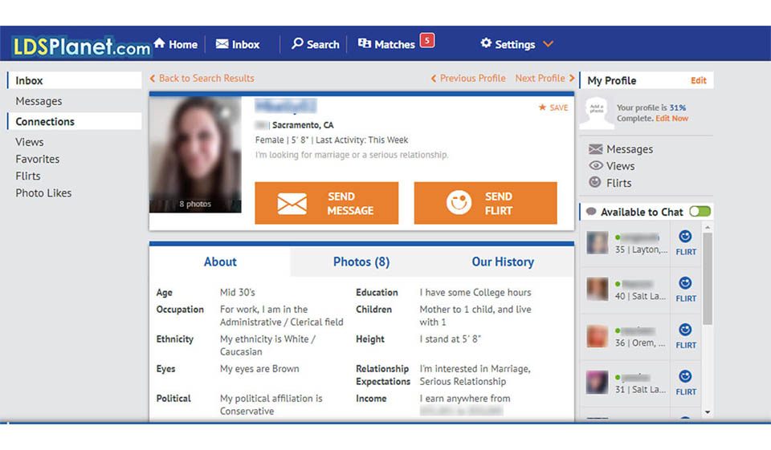Toggle the Available to Chat switch

point(700,212)
